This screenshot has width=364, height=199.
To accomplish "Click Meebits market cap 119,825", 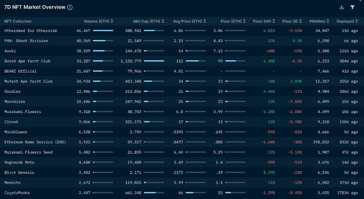I will coord(133,182).
